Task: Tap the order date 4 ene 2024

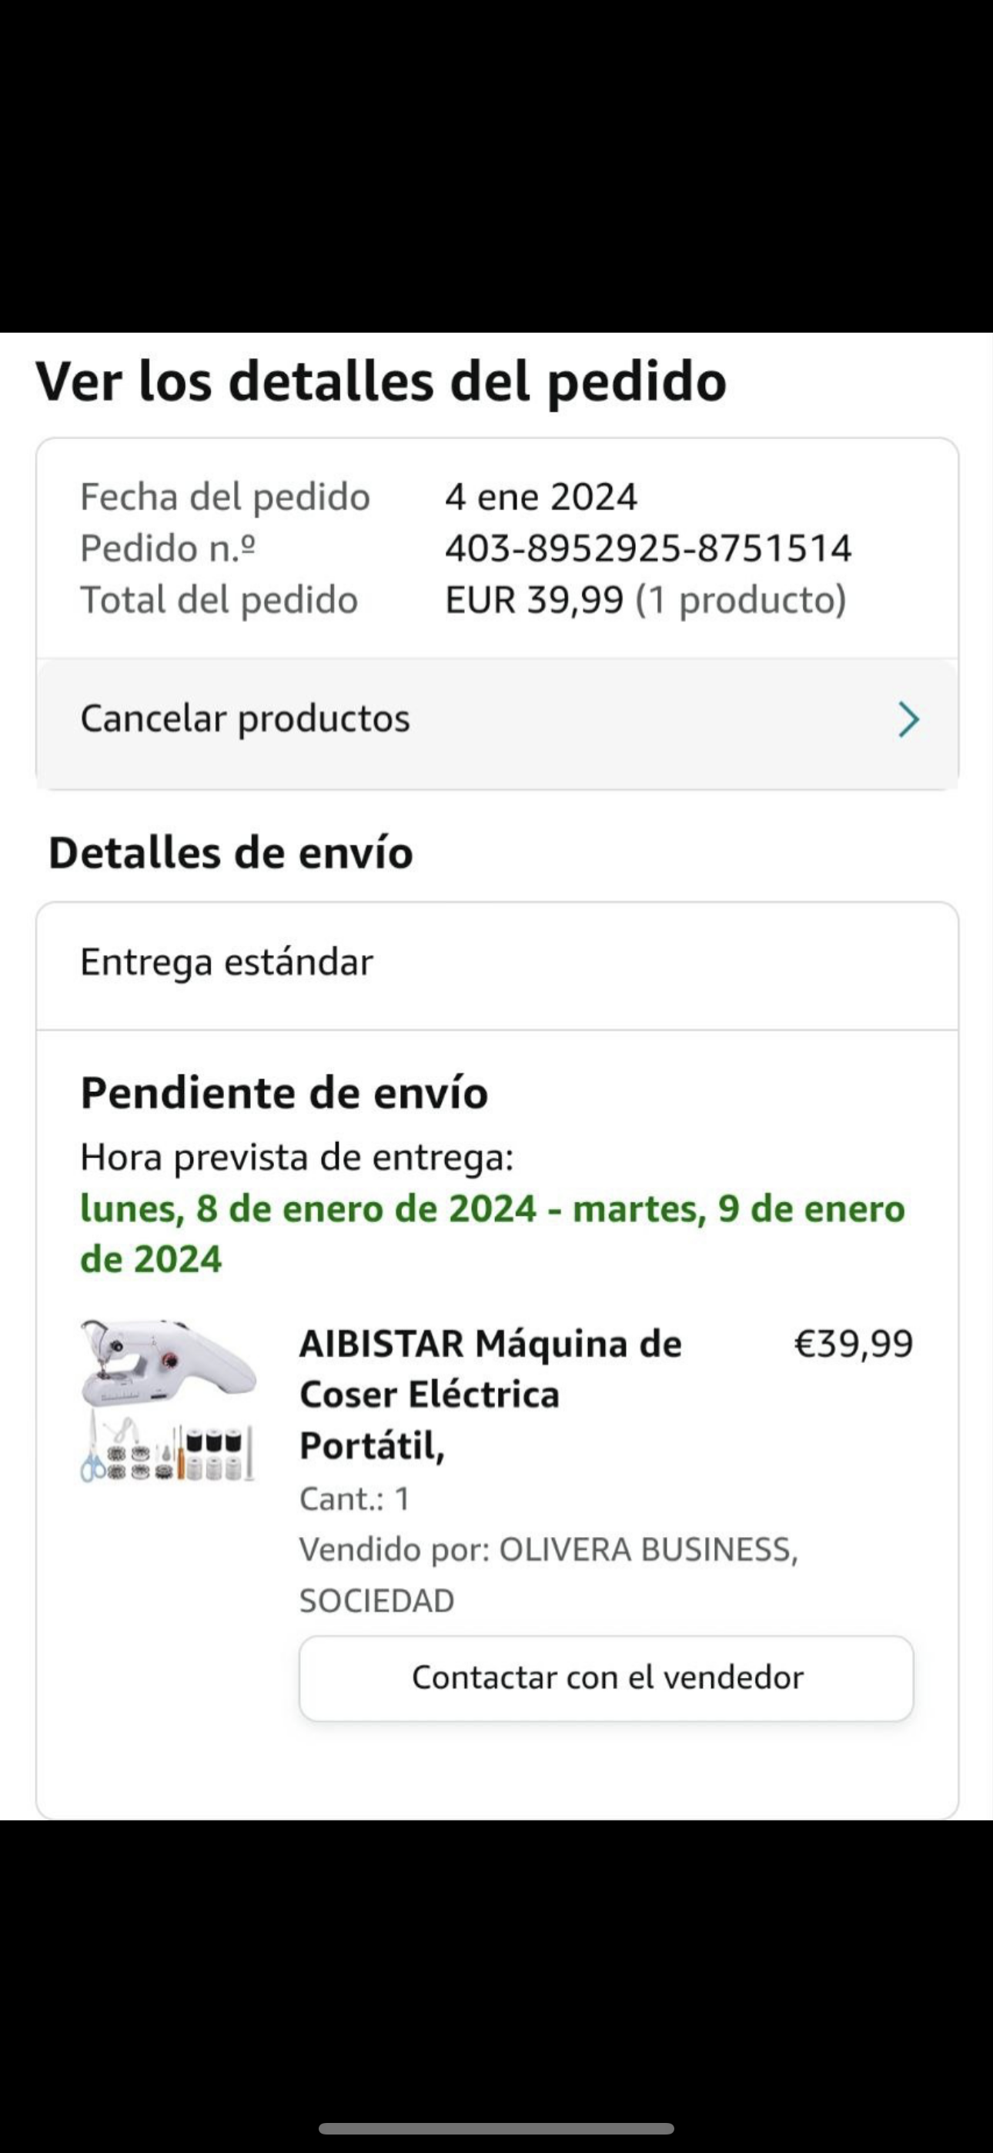Action: pyautogui.click(x=541, y=497)
